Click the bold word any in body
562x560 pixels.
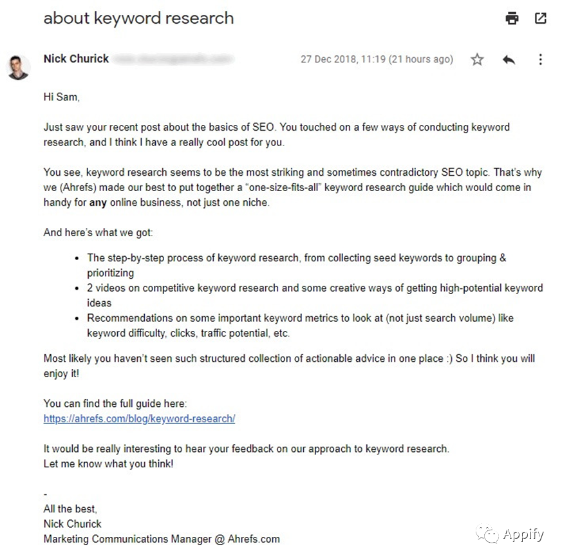pyautogui.click(x=98, y=203)
